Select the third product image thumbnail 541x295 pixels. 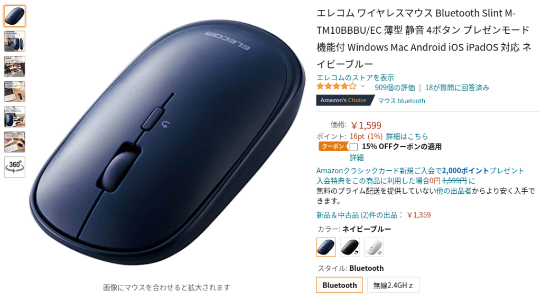coord(14,66)
